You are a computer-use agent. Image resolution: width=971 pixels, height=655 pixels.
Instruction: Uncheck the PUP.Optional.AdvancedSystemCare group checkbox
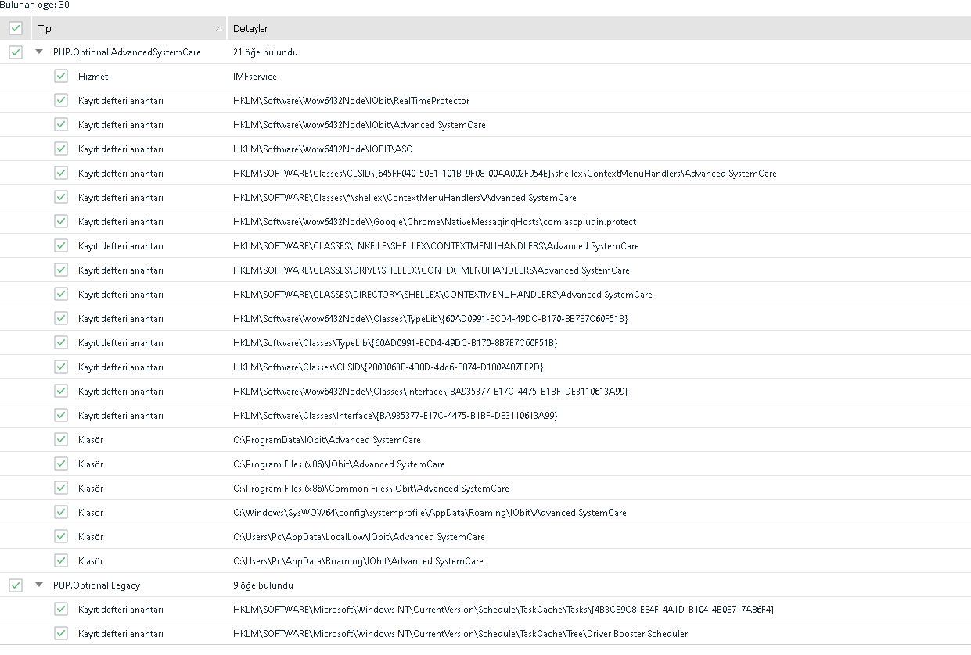pyautogui.click(x=16, y=52)
